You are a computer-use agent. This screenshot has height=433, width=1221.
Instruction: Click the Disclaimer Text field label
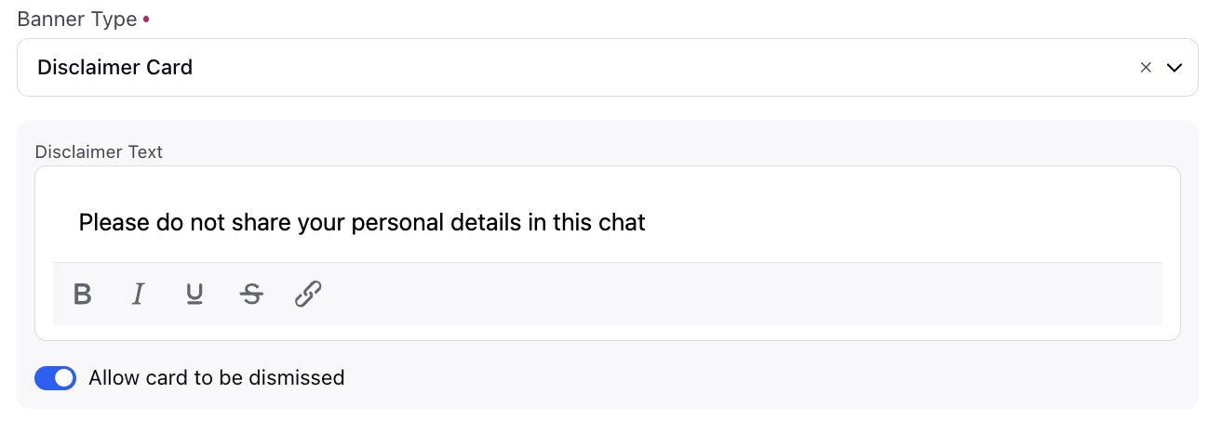point(99,151)
